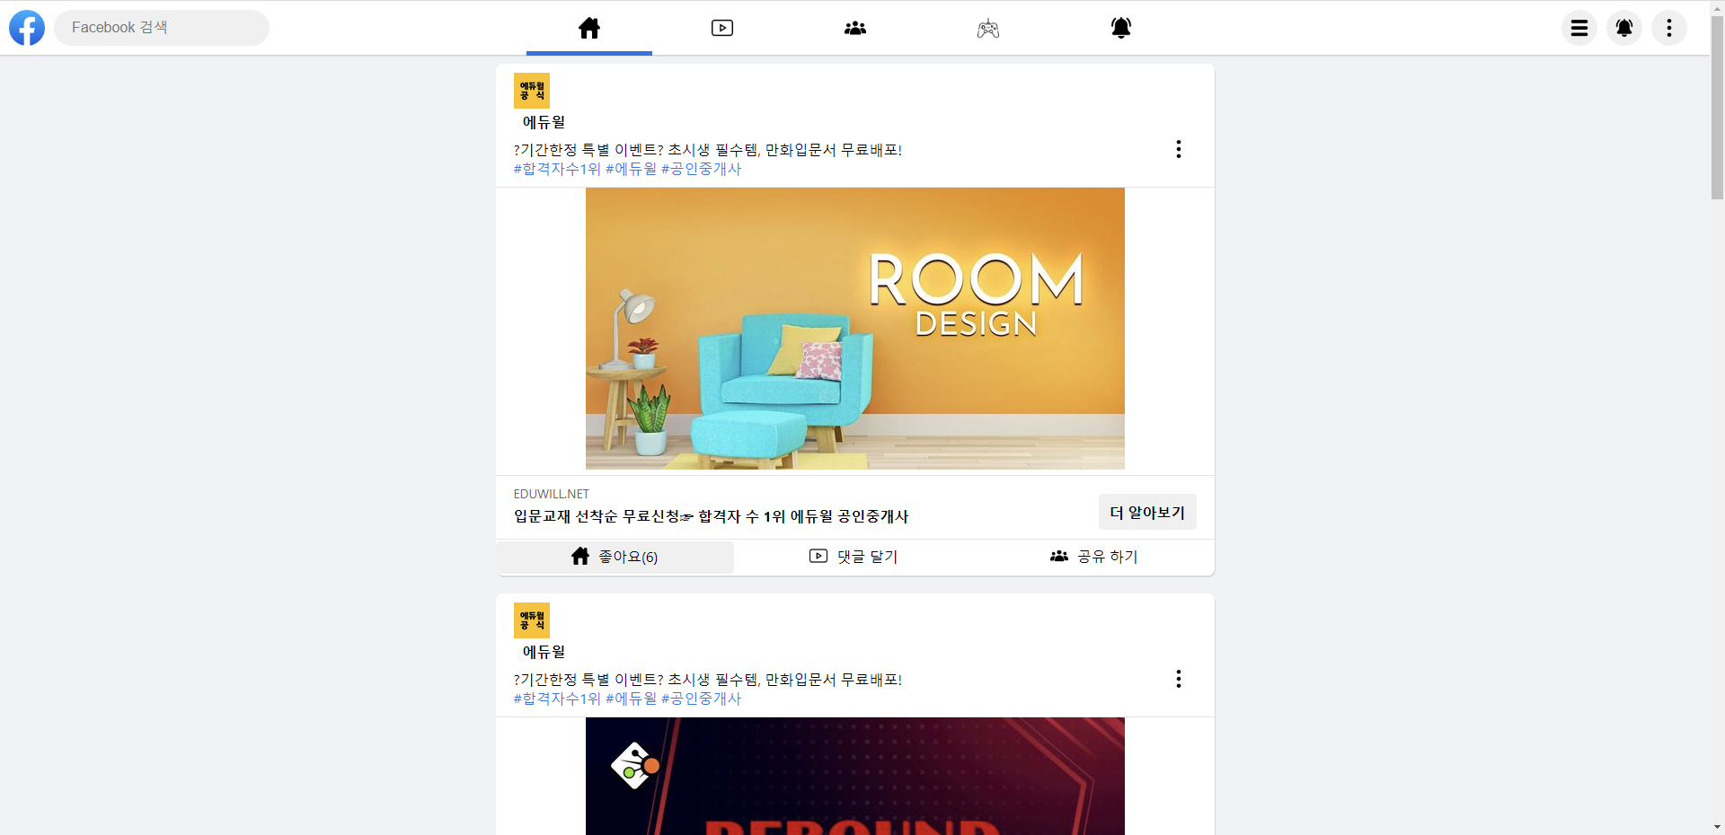Click the scrollbar down arrow
Image resolution: width=1725 pixels, height=835 pixels.
(1717, 827)
